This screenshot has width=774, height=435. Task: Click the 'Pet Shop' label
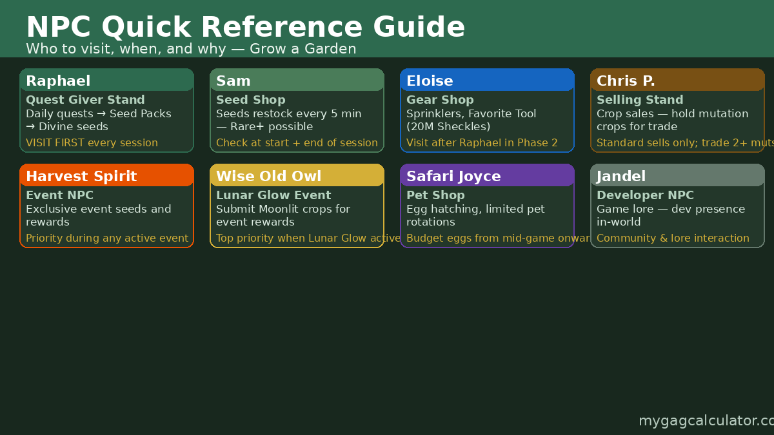coord(435,195)
